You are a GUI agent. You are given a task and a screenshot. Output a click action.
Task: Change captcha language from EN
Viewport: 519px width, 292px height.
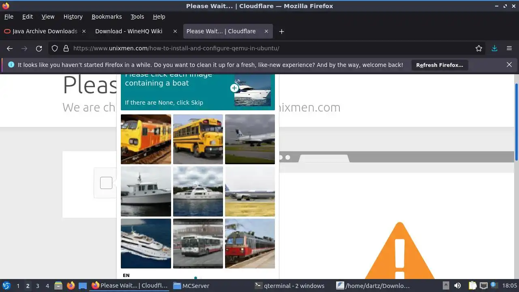point(126,275)
